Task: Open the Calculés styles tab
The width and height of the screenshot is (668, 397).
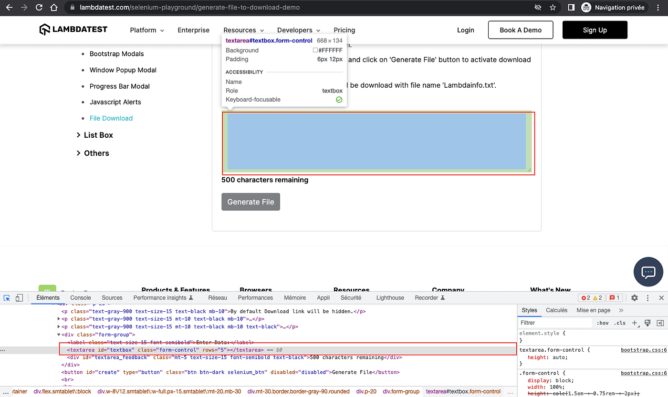Action: (556, 310)
